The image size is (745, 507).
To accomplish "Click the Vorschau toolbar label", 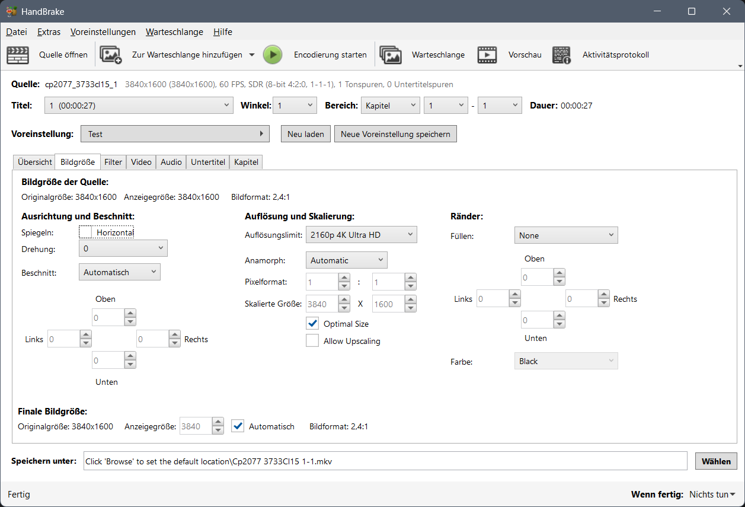I will (525, 55).
